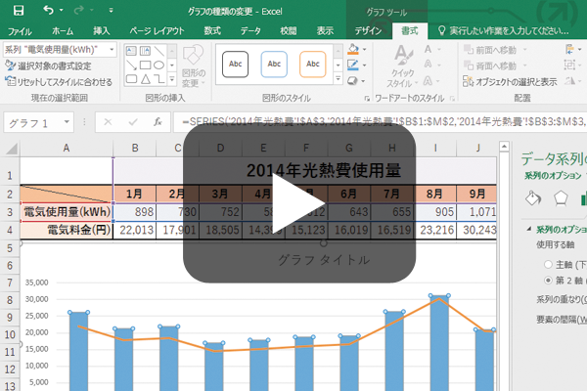Click the text fill A icon

[428, 50]
